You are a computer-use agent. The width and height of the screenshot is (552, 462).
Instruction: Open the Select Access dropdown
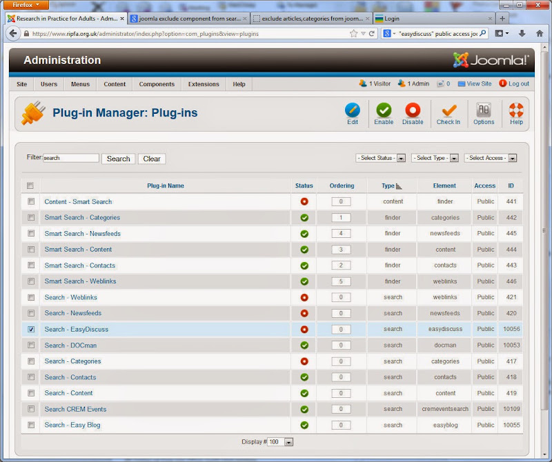tap(491, 158)
